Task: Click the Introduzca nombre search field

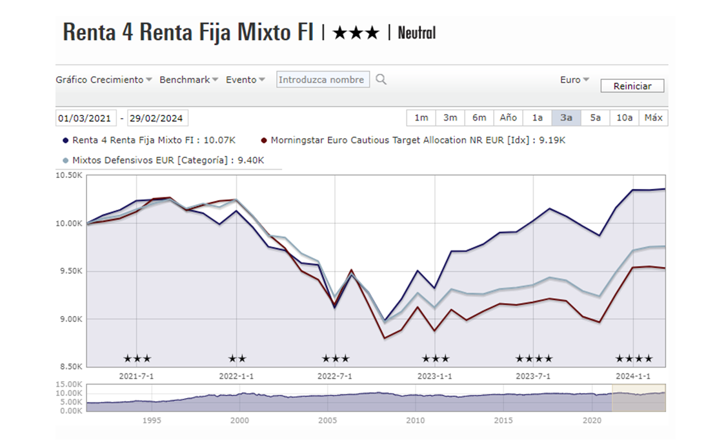Action: (323, 80)
